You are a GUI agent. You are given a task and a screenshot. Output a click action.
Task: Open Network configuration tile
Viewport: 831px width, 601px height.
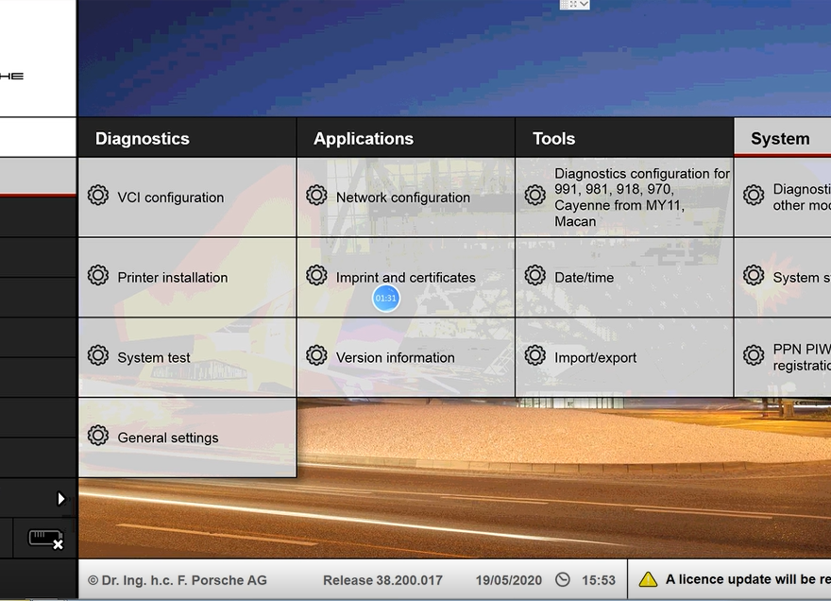pyautogui.click(x=406, y=197)
